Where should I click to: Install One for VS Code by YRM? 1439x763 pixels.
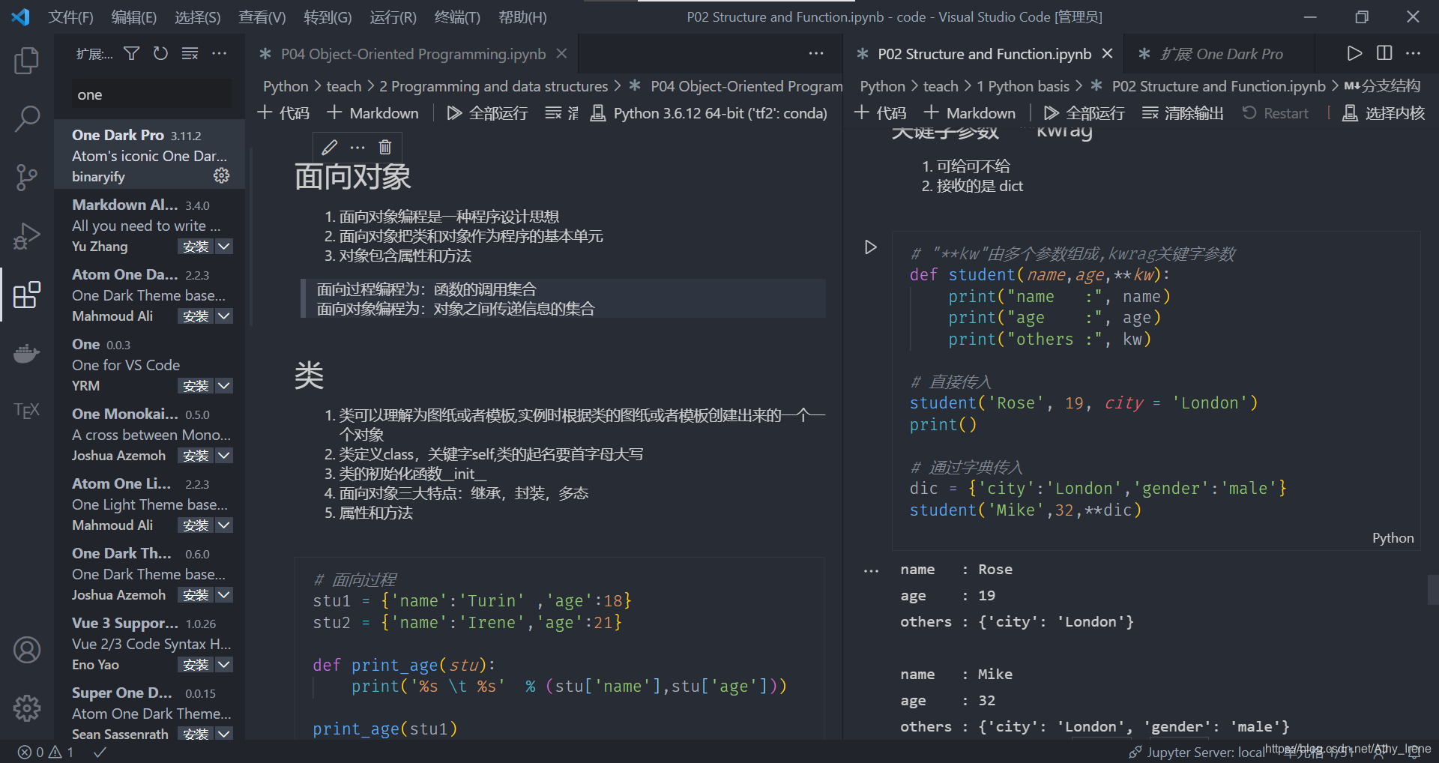tap(196, 385)
